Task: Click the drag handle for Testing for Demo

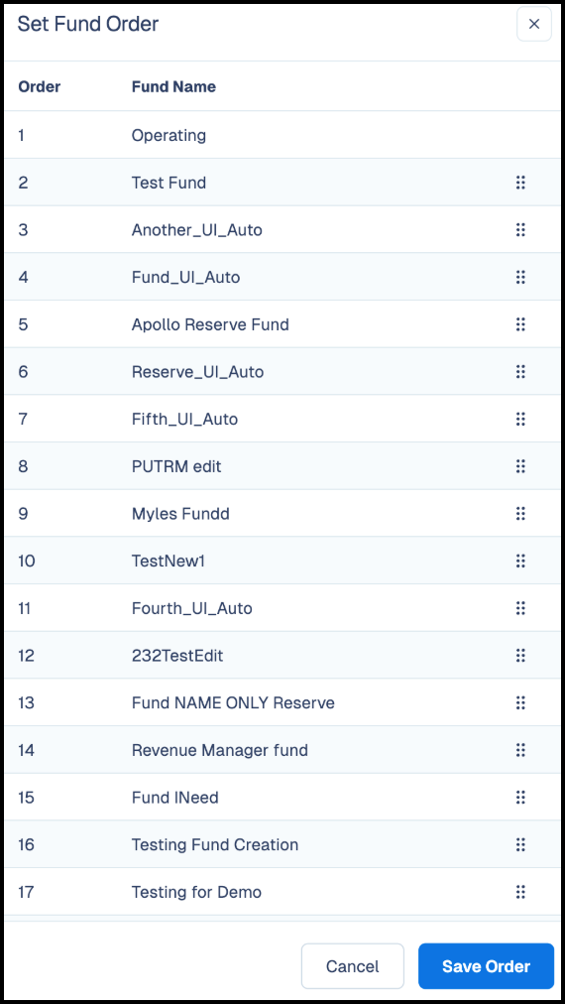Action: pyautogui.click(x=520, y=892)
